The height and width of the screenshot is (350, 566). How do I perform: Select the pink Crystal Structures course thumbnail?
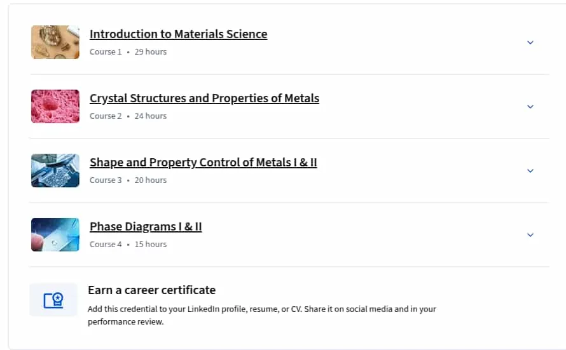click(x=55, y=106)
